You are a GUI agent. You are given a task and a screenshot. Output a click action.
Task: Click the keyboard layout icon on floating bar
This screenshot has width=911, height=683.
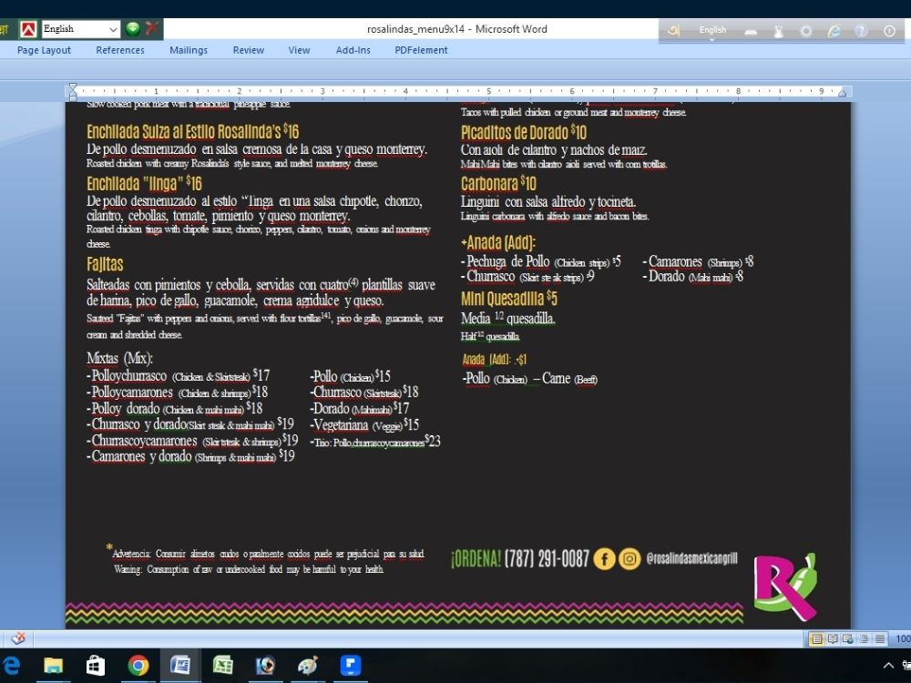751,31
